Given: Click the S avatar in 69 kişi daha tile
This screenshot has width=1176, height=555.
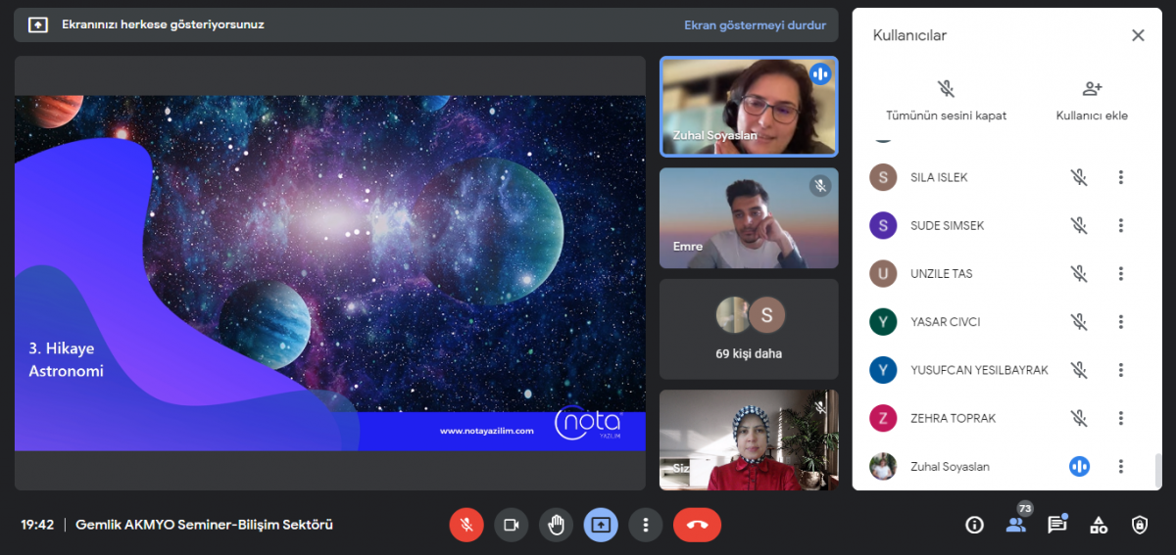Looking at the screenshot, I should [x=767, y=315].
